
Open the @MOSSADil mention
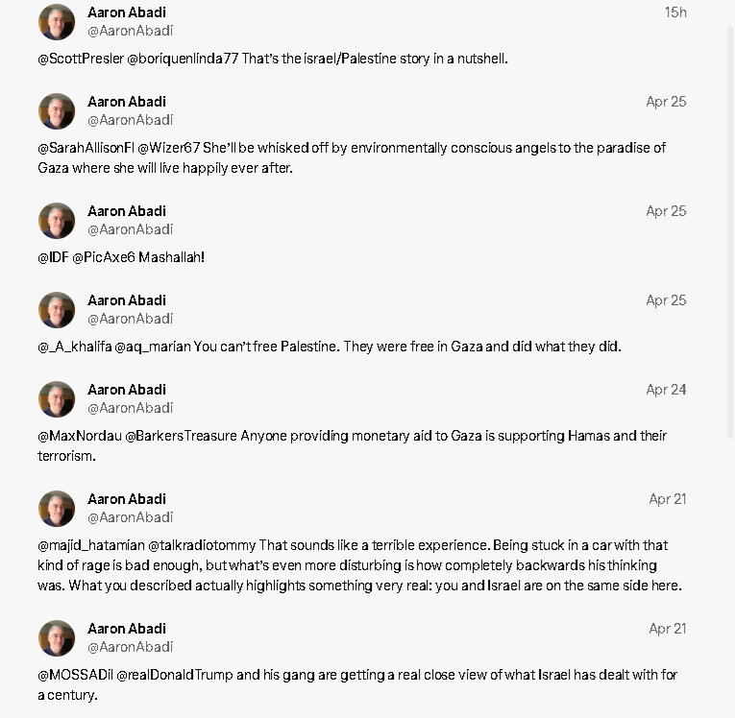pyautogui.click(x=76, y=675)
